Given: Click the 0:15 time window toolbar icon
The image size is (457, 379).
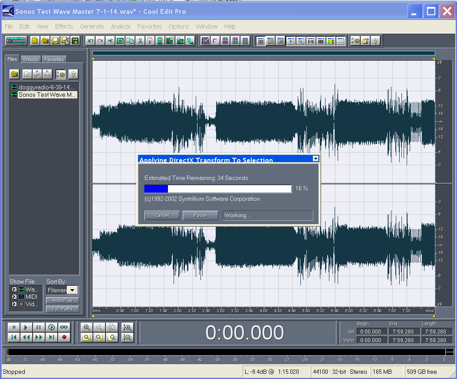Looking at the screenshot, I should (x=311, y=41).
